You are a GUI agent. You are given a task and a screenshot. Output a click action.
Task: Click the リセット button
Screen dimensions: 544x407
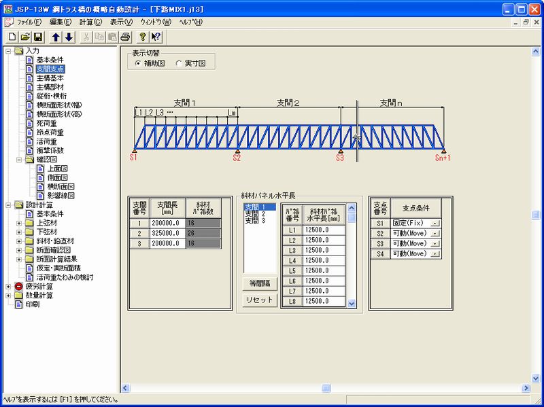(259, 300)
